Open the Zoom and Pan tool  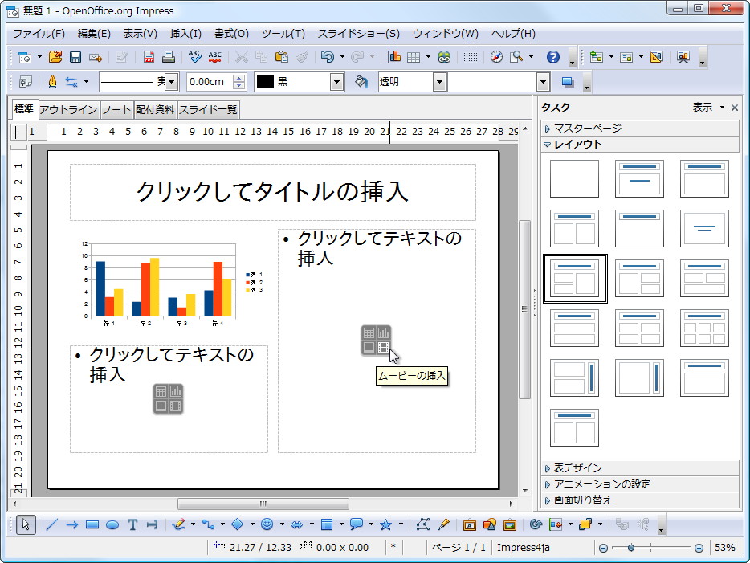[517, 57]
